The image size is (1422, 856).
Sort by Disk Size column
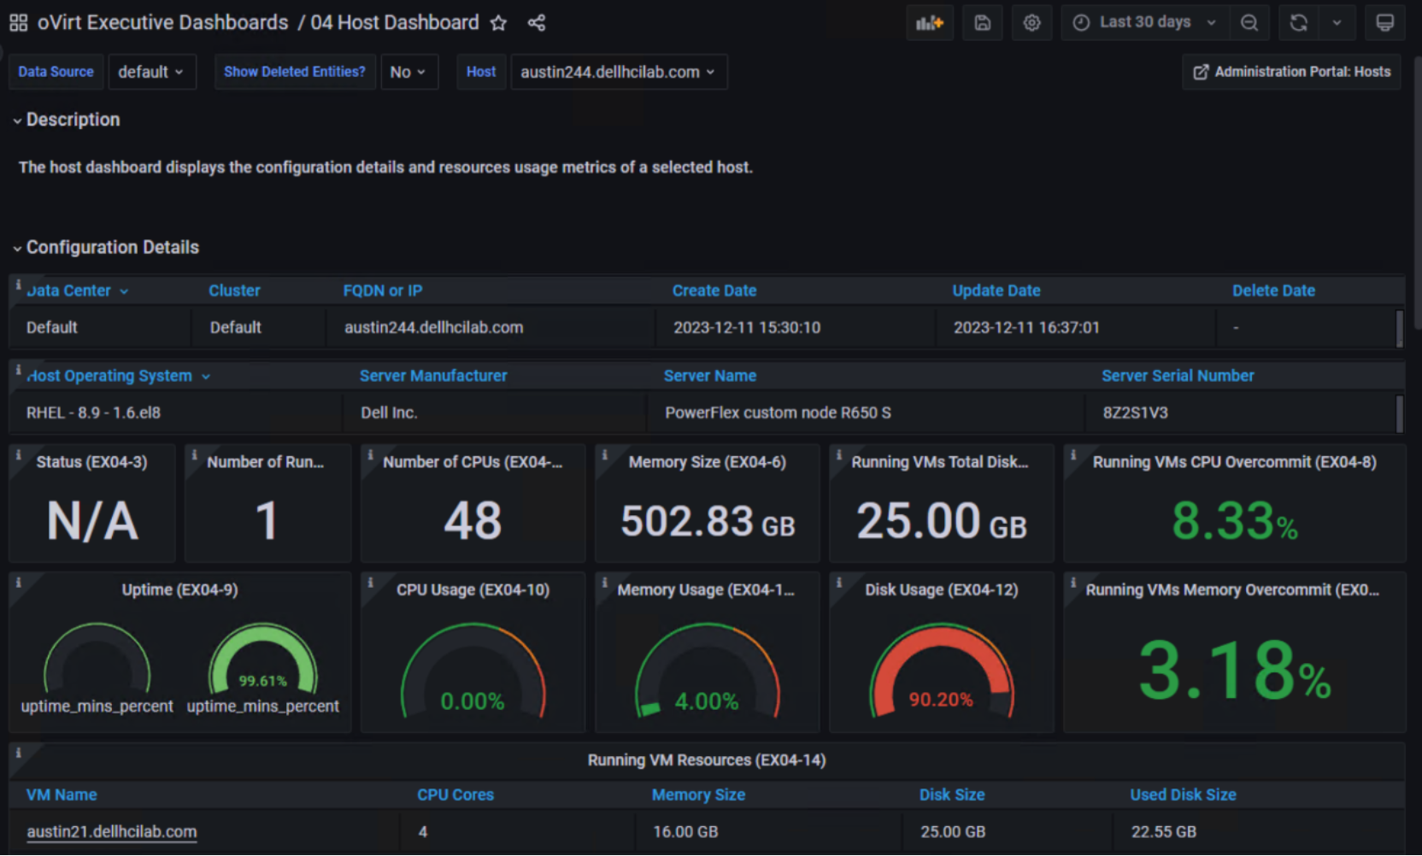pyautogui.click(x=952, y=794)
